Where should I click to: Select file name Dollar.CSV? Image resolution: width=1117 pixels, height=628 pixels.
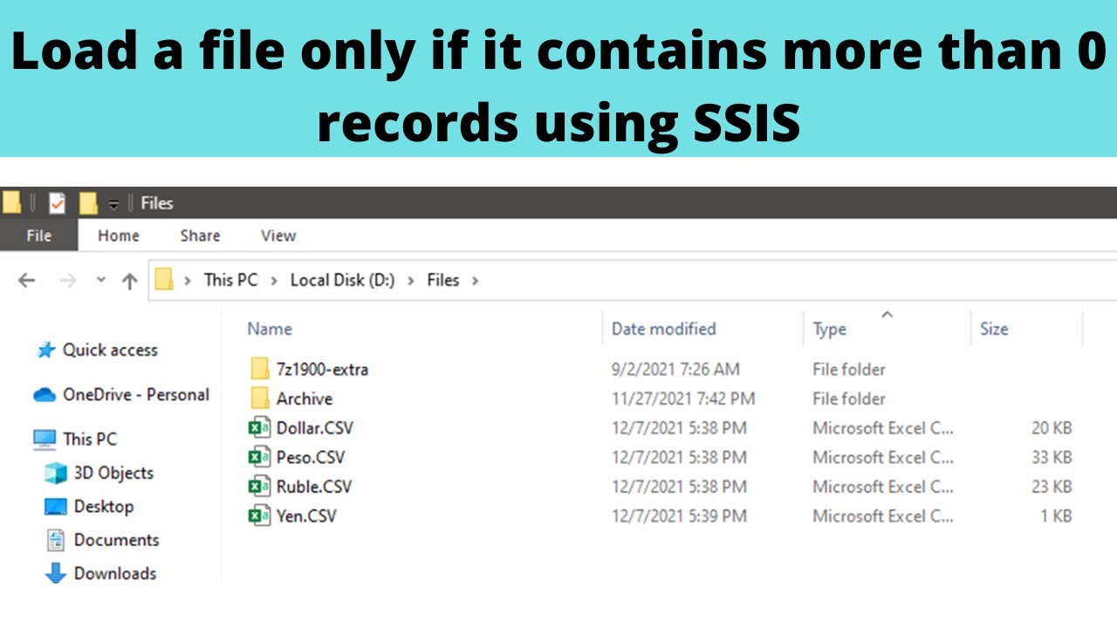314,428
